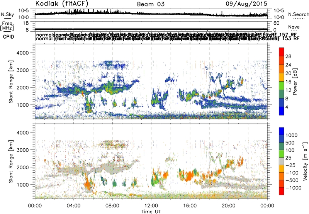The image size is (309, 214).
Task: Click the "Kodiak (fitACF)" plot title
Action: [62, 3]
